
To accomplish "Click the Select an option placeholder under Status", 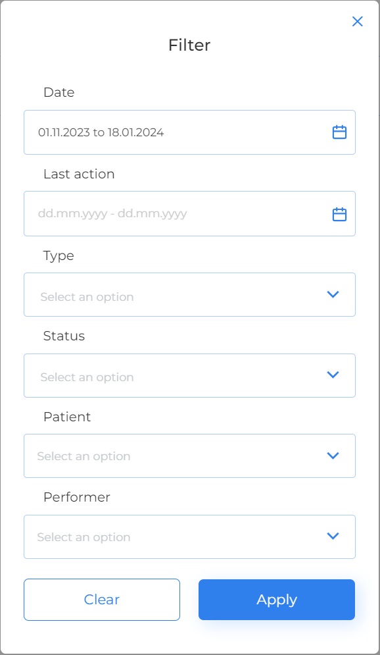I will click(87, 377).
